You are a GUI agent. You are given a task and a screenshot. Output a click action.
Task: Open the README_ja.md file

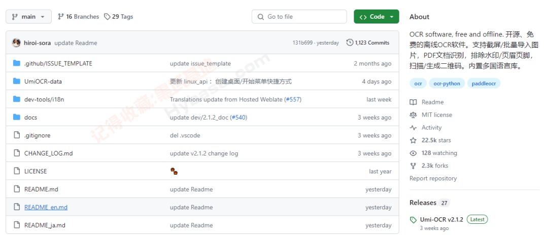[45, 225]
